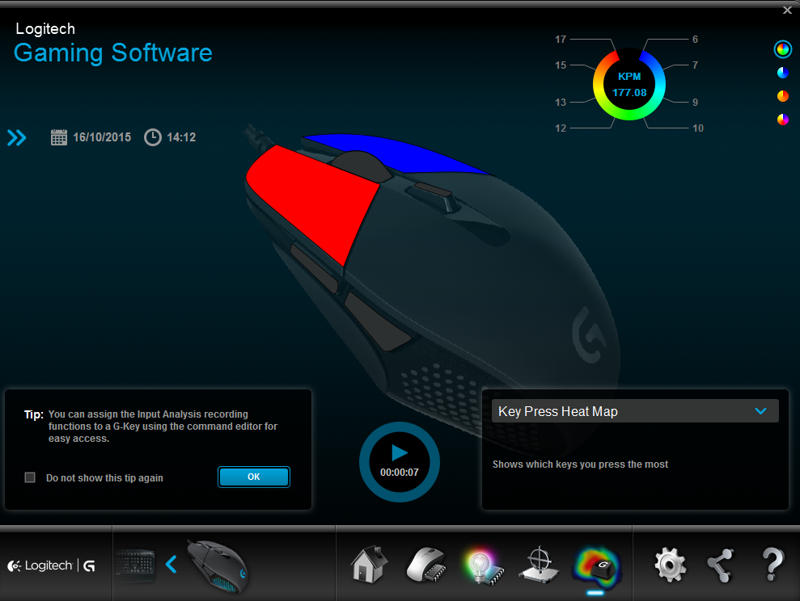Select the rainbow heat map color scheme
The width and height of the screenshot is (800, 601).
point(782,49)
